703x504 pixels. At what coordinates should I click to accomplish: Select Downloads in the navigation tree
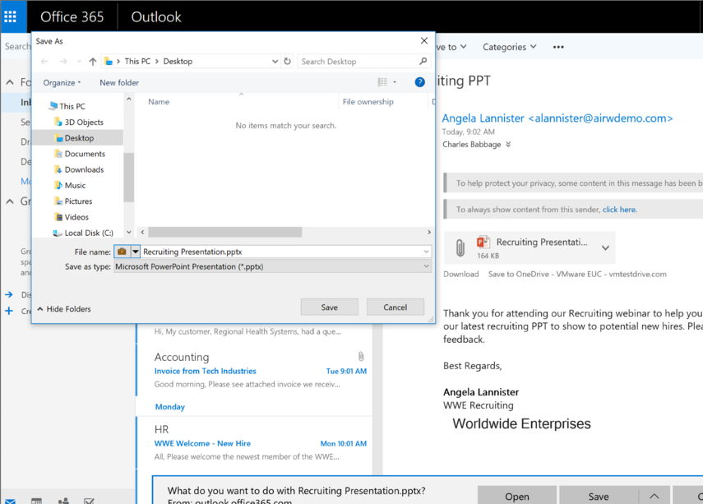pos(84,169)
